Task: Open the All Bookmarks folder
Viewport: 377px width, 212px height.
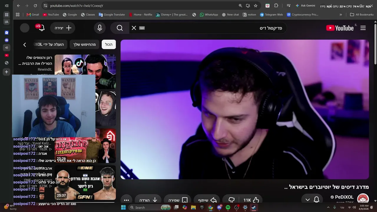Action: point(362,14)
